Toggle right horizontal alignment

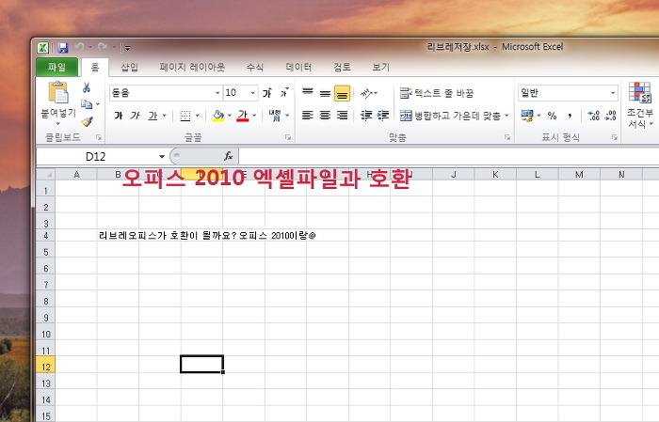[x=343, y=116]
